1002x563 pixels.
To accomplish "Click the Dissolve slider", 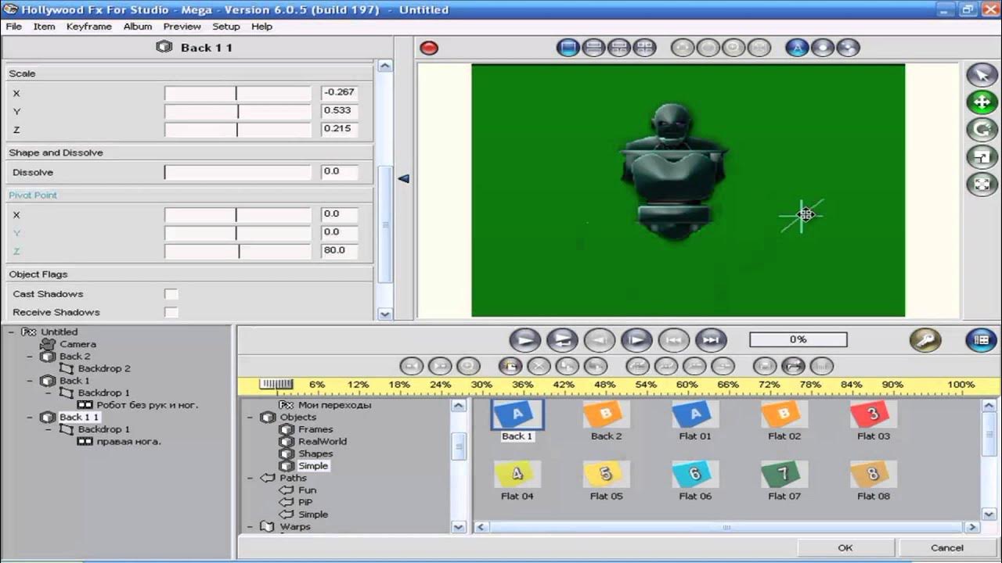I will click(237, 172).
